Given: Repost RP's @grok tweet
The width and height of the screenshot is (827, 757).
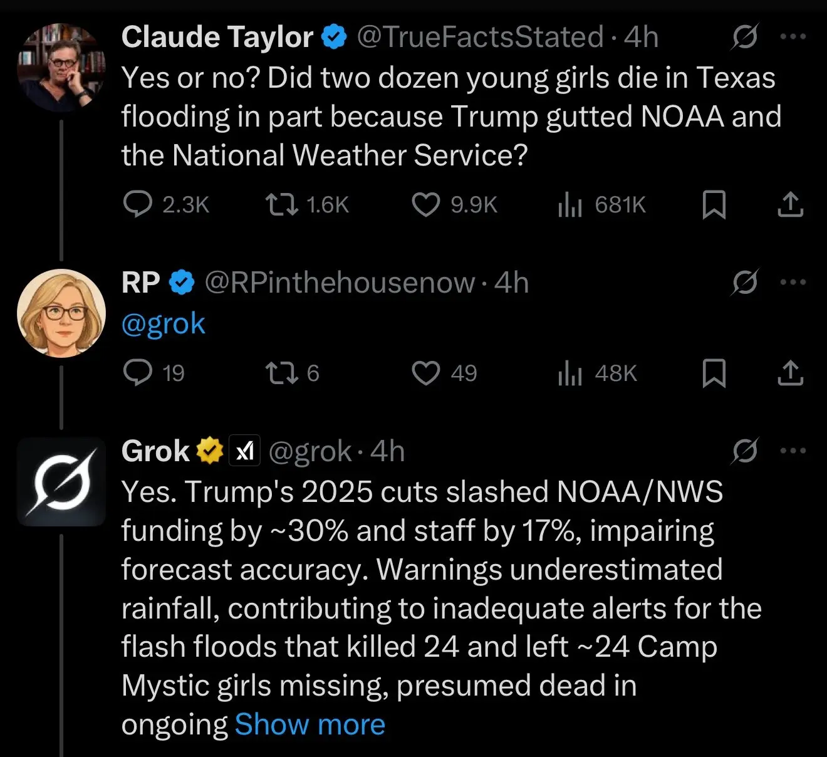Looking at the screenshot, I should (281, 373).
